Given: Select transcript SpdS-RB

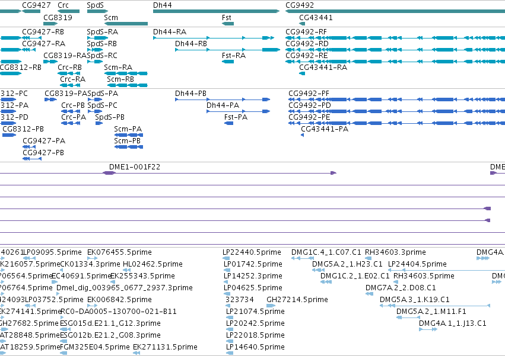Looking at the screenshot, I should [x=95, y=50].
